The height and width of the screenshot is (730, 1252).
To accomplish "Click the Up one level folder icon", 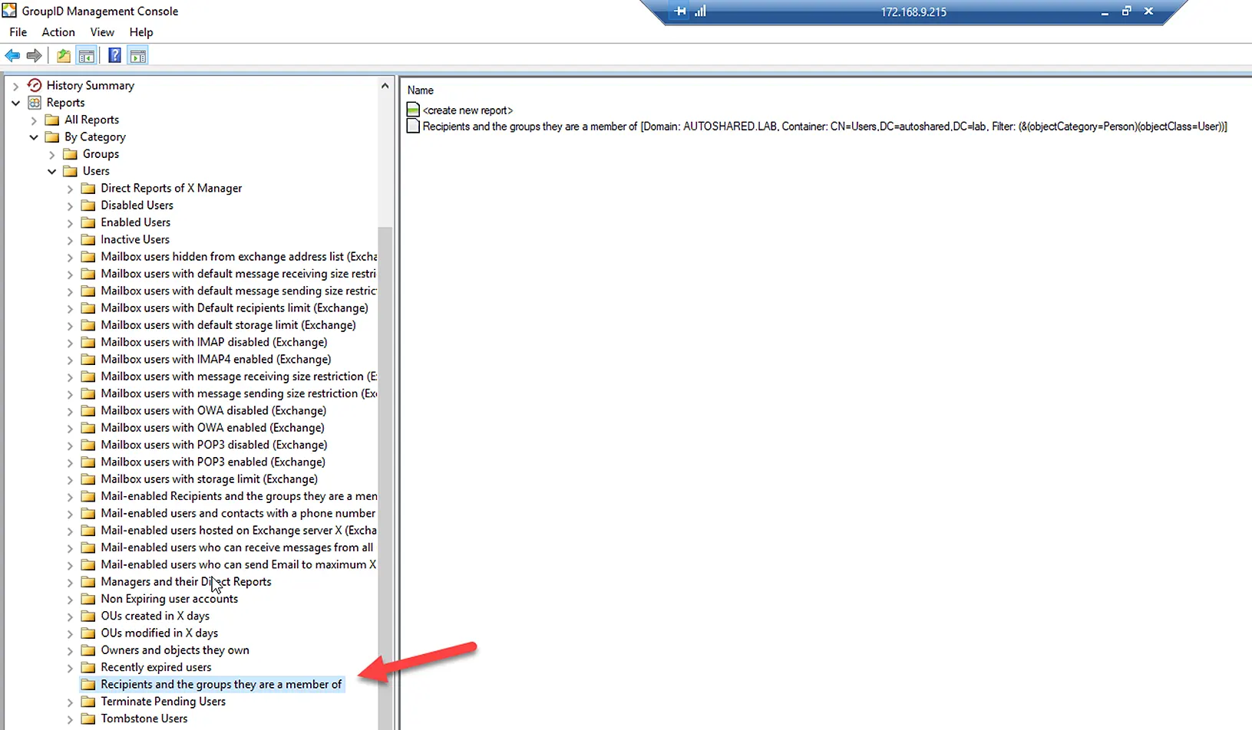I will click(64, 55).
